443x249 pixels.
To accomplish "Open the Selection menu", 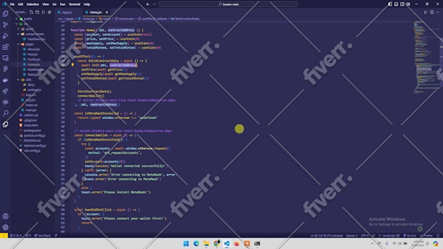I will point(33,5).
